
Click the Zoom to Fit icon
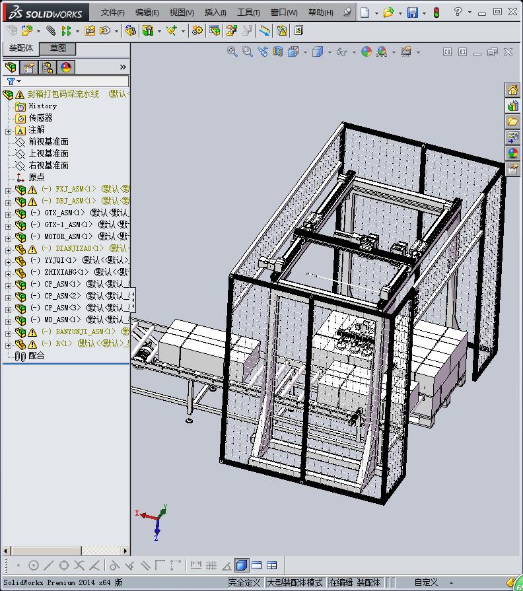tap(232, 52)
